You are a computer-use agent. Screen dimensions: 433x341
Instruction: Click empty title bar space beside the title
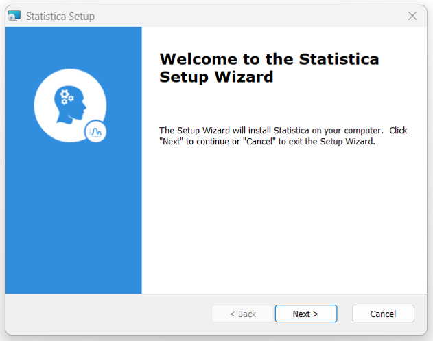click(248, 16)
